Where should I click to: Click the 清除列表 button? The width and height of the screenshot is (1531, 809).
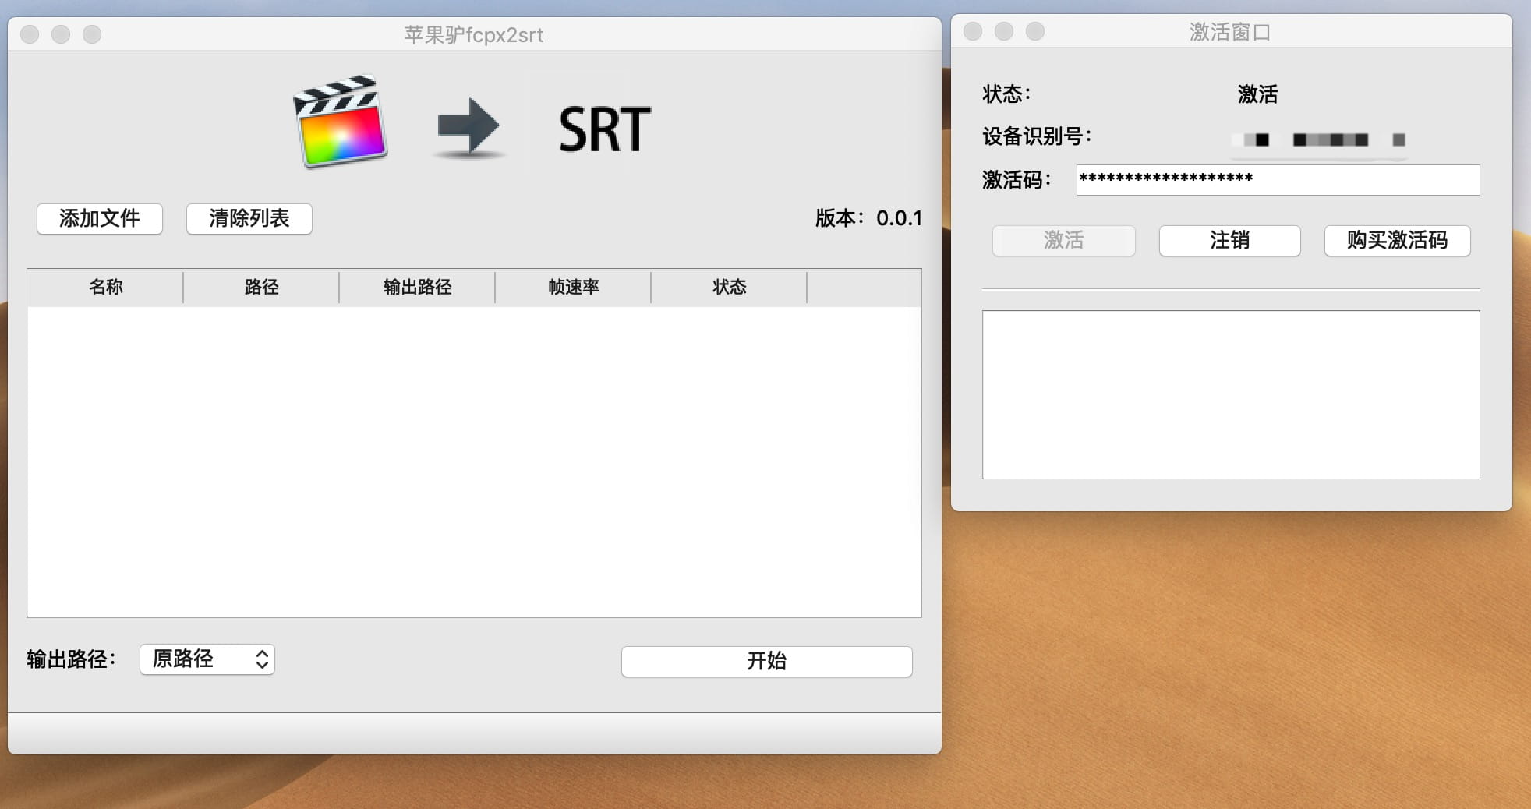click(249, 218)
